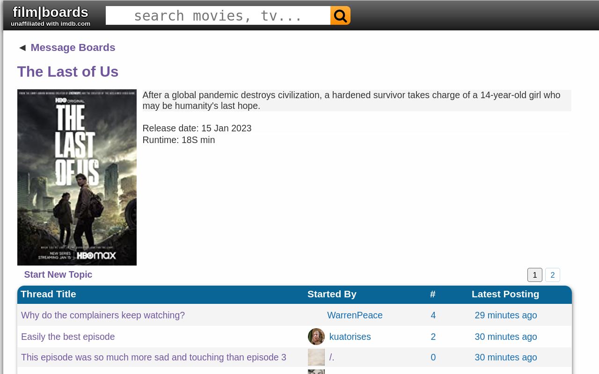Click the film|boards site logo
The width and height of the screenshot is (599, 374).
[x=50, y=12]
